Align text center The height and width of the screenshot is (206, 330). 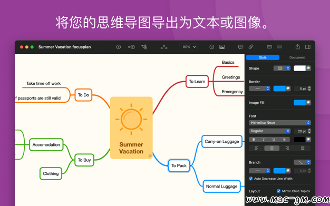pyautogui.click(x=271, y=148)
